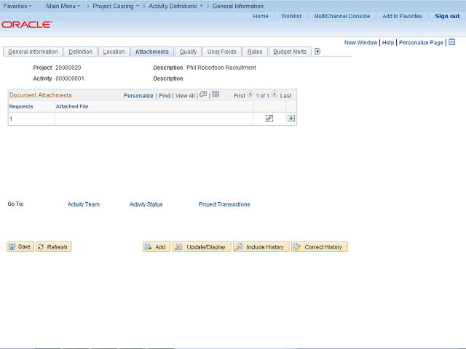Image resolution: width=466 pixels, height=349 pixels.
Task: Download grid to spreadsheet icon
Action: (216, 95)
